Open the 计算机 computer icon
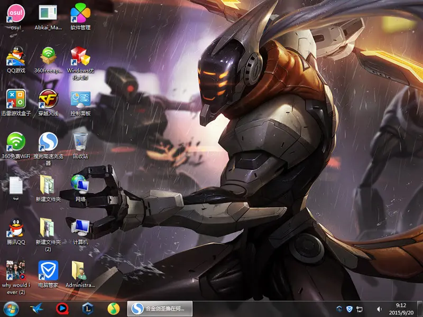 coord(80,231)
